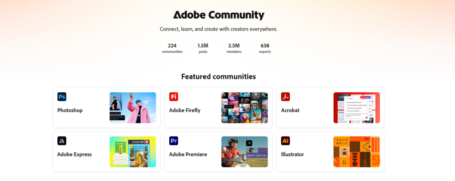Click the 638 experts statistic
455x181 pixels.
265,48
